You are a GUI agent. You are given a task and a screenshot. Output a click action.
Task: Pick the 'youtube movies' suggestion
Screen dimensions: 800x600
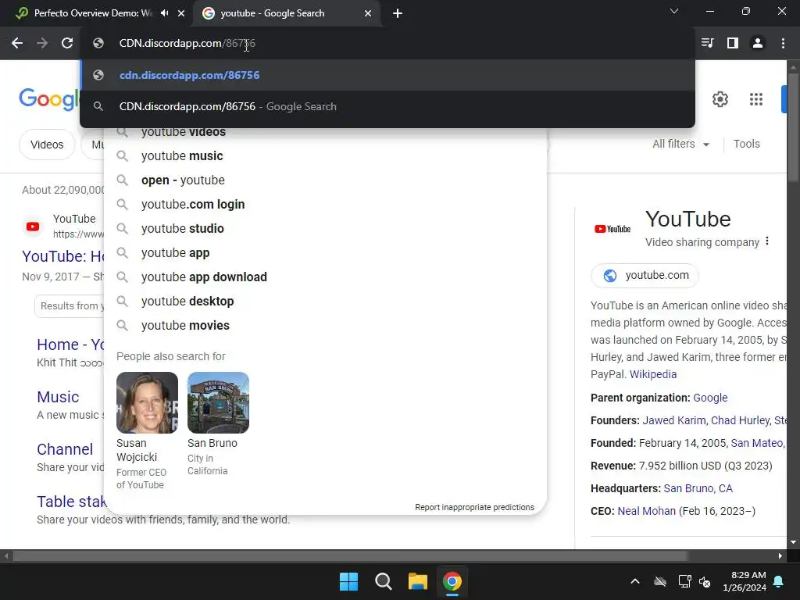coord(325,326)
